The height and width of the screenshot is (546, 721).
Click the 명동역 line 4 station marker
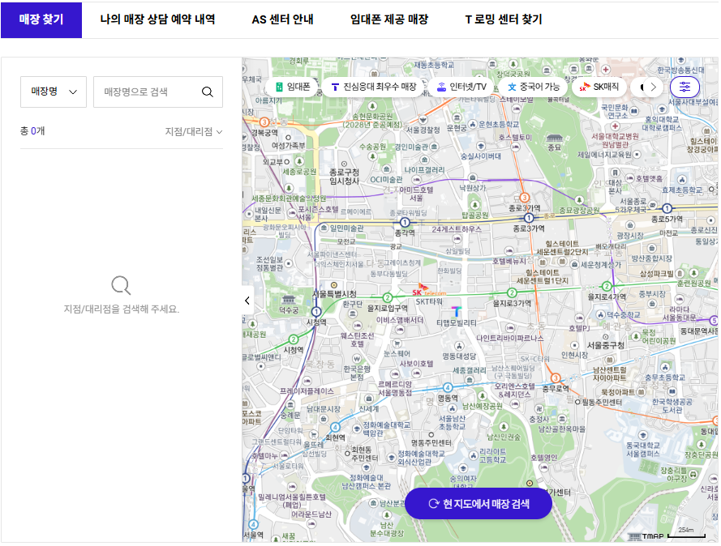448,387
